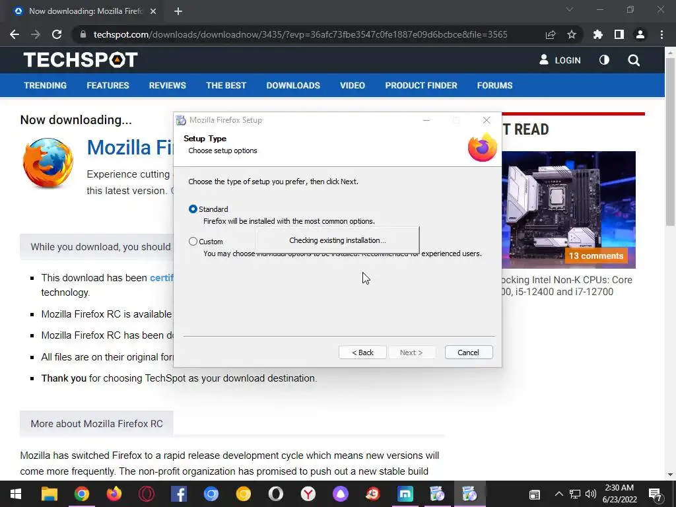Go back in Chrome browser history
Screen dimensions: 676x507
click(15, 34)
